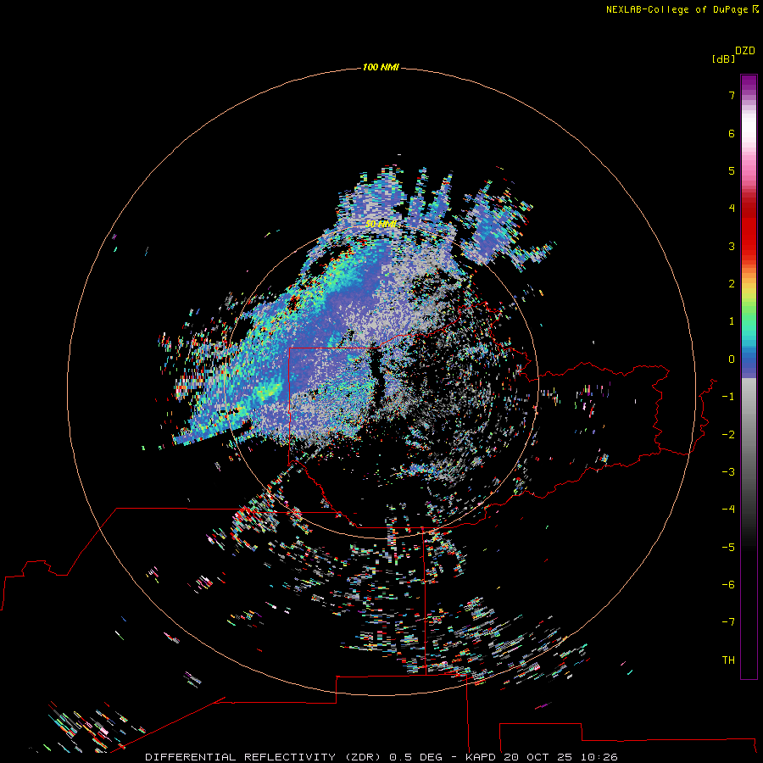Image resolution: width=763 pixels, height=763 pixels.
Task: Click the color scale value -5
Action: pyautogui.click(x=728, y=548)
